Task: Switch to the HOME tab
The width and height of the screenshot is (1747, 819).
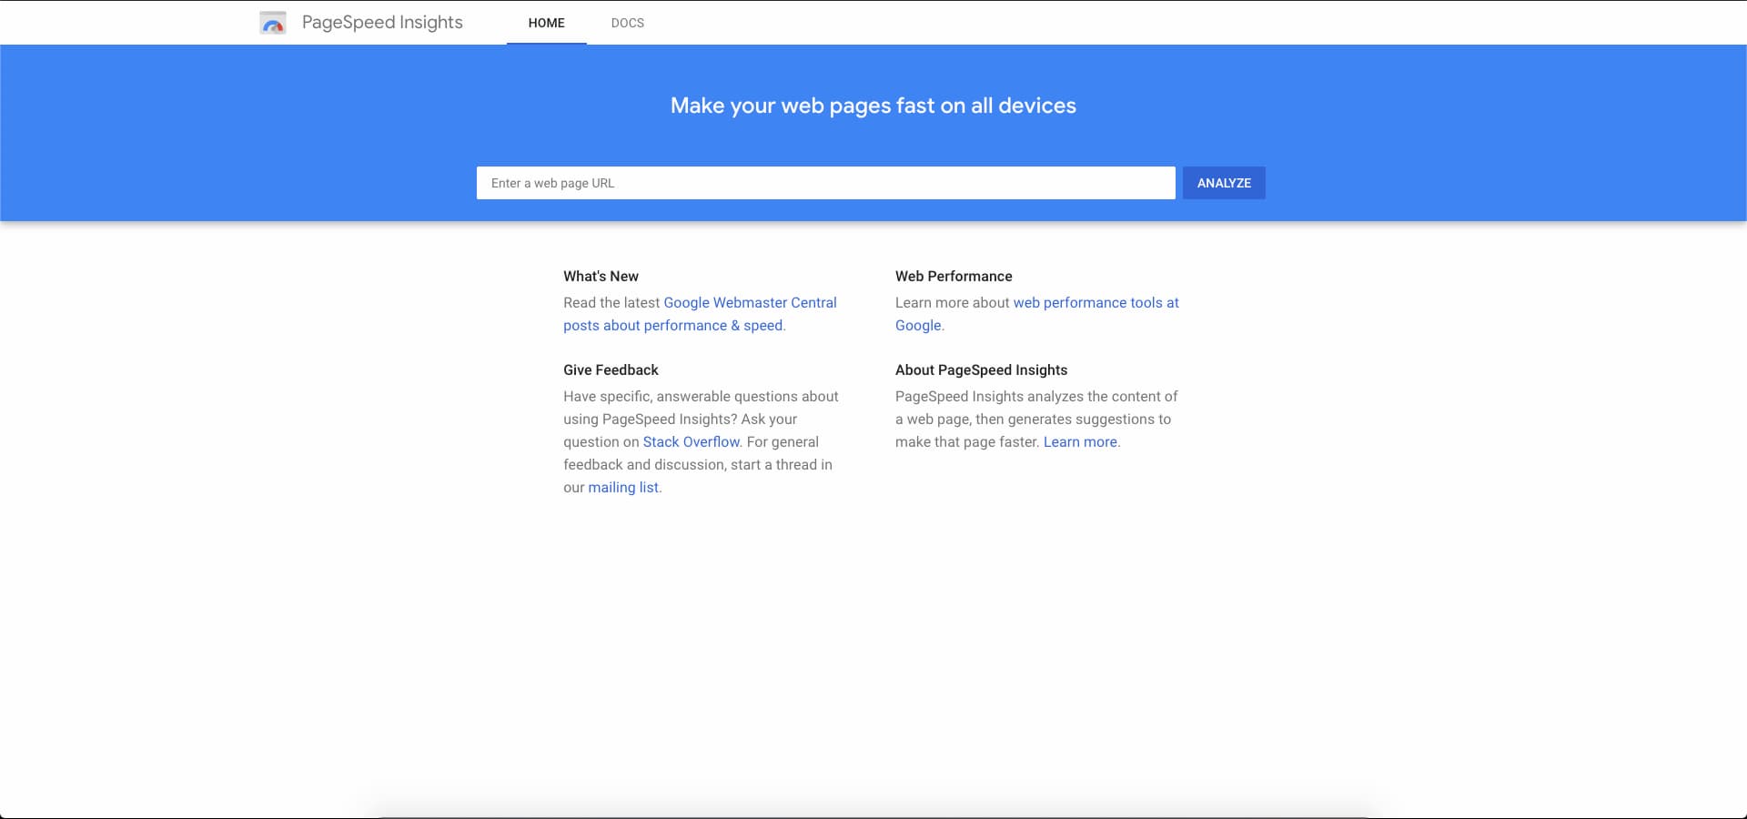Action: coord(547,23)
